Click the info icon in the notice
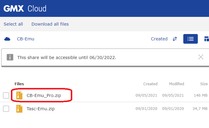The width and height of the screenshot is (209, 128). 10,57
